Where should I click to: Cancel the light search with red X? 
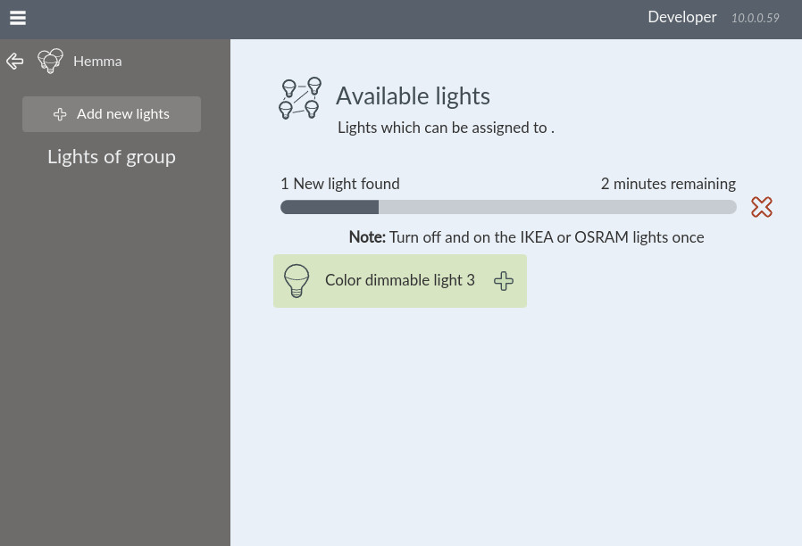(x=761, y=207)
